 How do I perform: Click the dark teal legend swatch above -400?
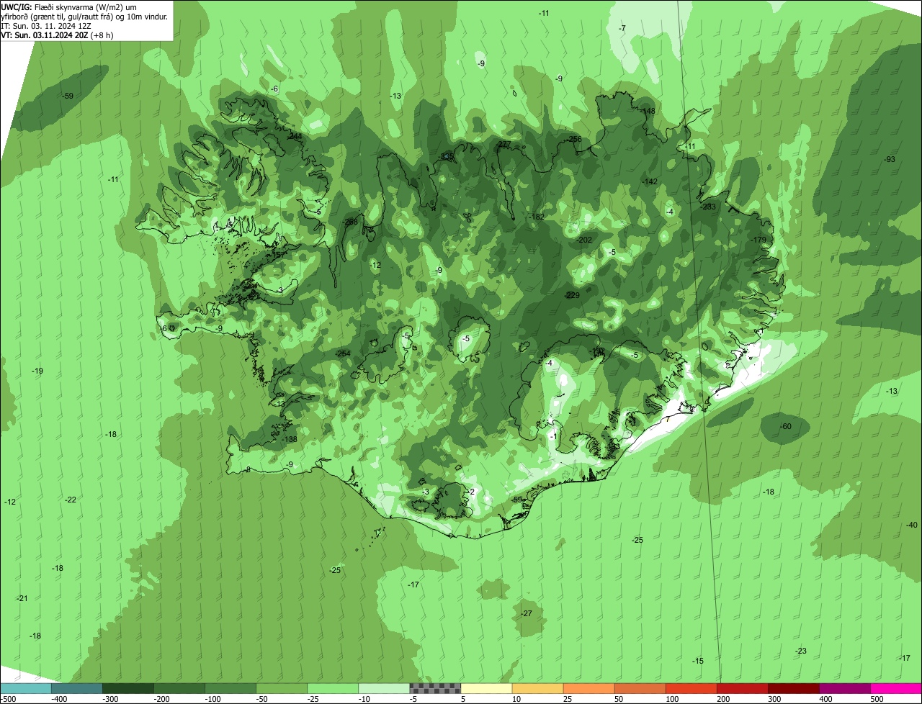(x=76, y=688)
